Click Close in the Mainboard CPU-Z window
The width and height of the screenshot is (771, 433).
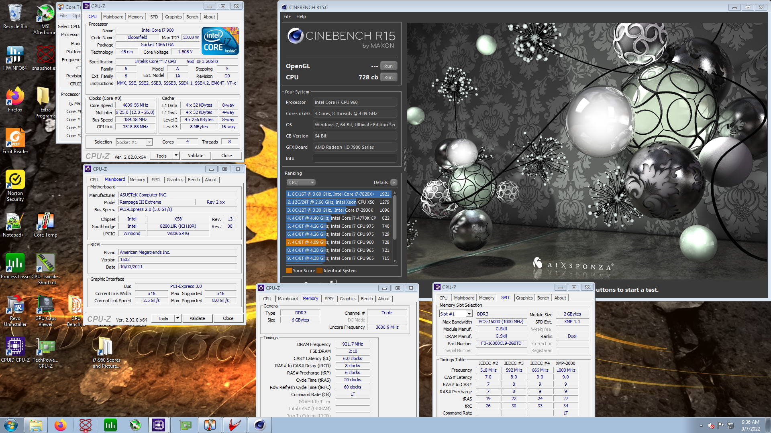228,318
